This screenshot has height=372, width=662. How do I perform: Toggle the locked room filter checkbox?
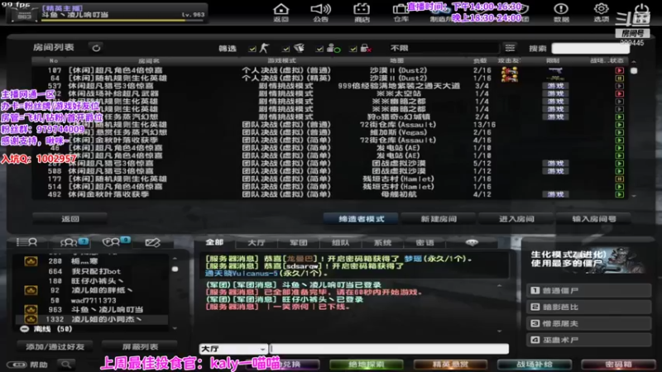tap(353, 49)
